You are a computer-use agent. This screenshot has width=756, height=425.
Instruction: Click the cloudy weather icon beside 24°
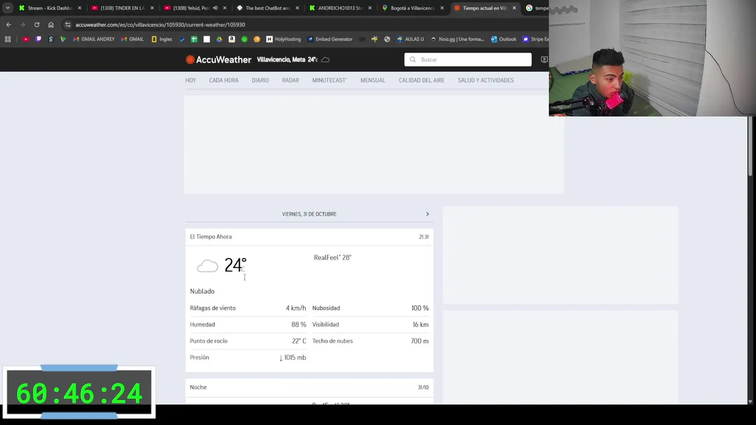coord(207,266)
